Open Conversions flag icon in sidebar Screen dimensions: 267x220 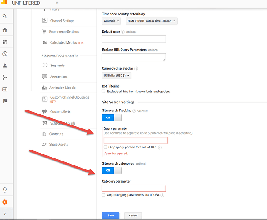pyautogui.click(x=5, y=101)
